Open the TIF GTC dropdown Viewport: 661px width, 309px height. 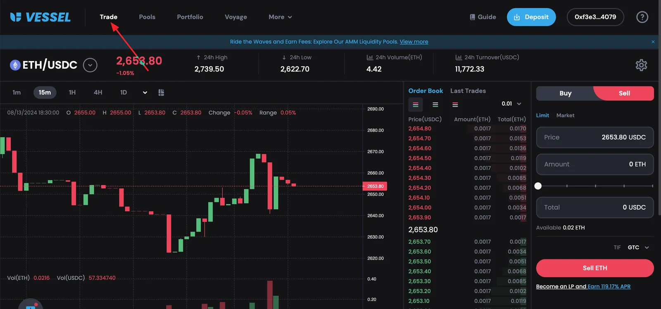638,248
